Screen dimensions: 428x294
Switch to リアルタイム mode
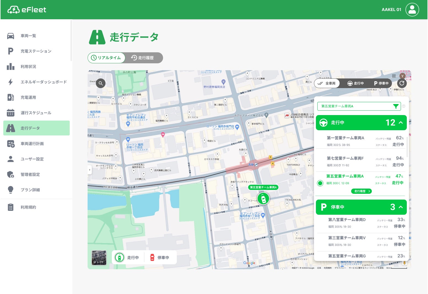click(106, 58)
